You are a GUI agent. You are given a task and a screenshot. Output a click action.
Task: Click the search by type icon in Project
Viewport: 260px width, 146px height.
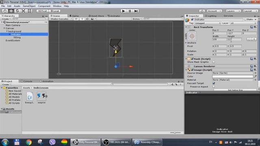point(172,84)
